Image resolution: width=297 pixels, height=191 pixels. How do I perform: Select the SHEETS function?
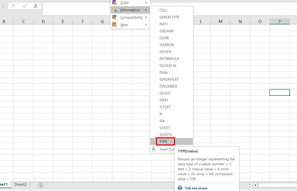click(x=166, y=134)
